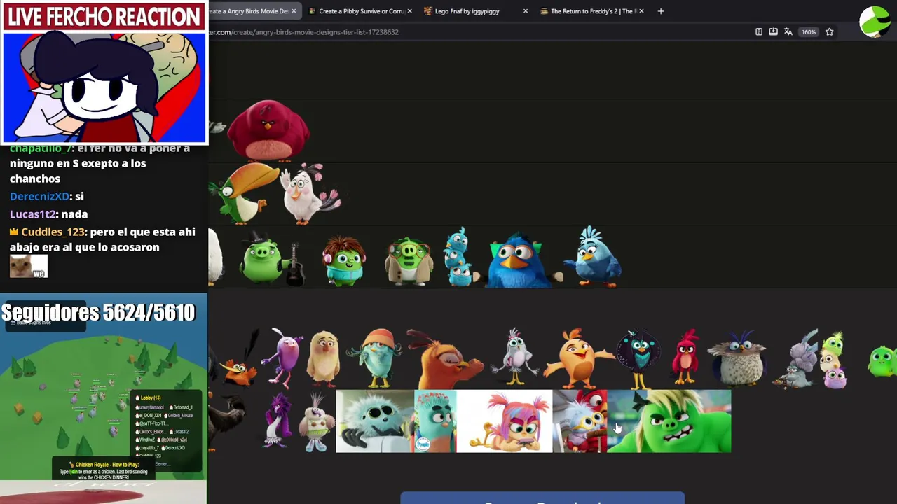The width and height of the screenshot is (897, 504).
Task: Close The Return to Freddy's 2 tab
Action: pyautogui.click(x=641, y=11)
